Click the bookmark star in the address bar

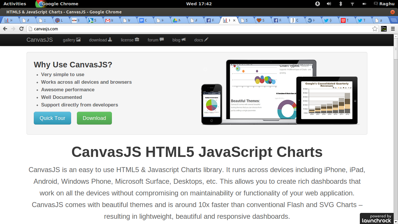tap(375, 29)
